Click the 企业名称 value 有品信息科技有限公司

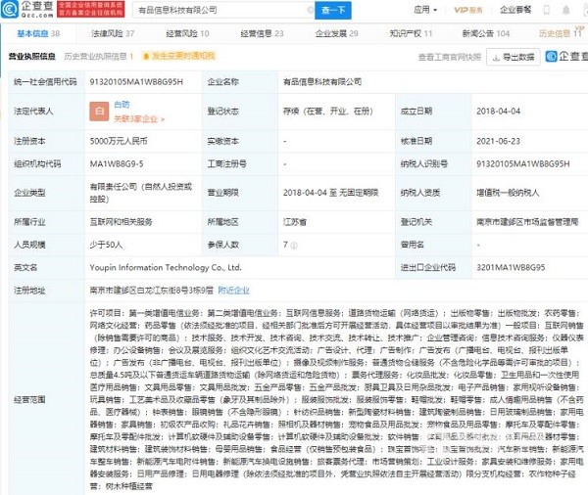(322, 82)
